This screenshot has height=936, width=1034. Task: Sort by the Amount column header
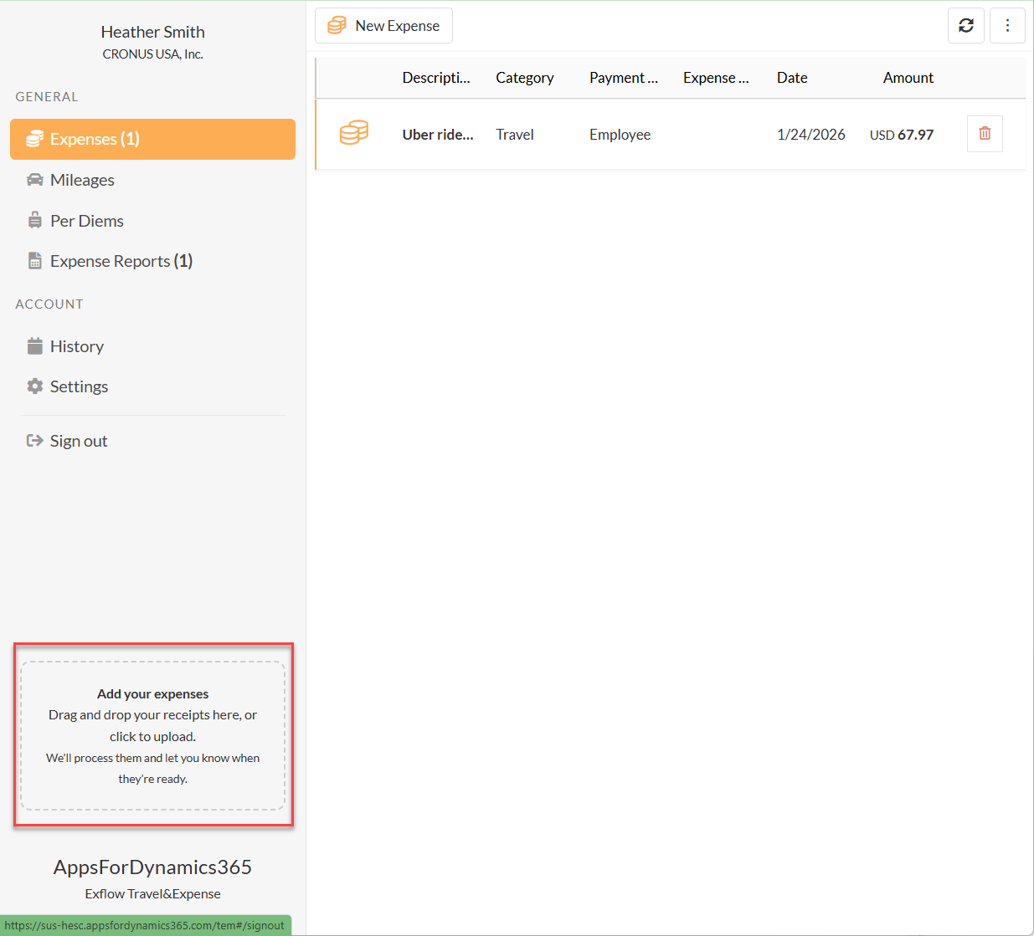pos(908,78)
